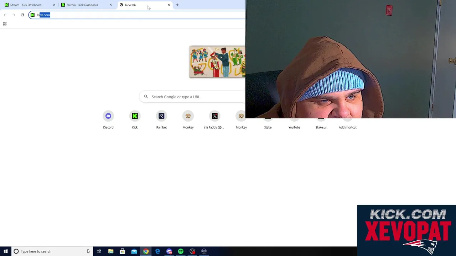Open the Rainbet shortcut
This screenshot has height=256, width=456.
pos(161,120)
